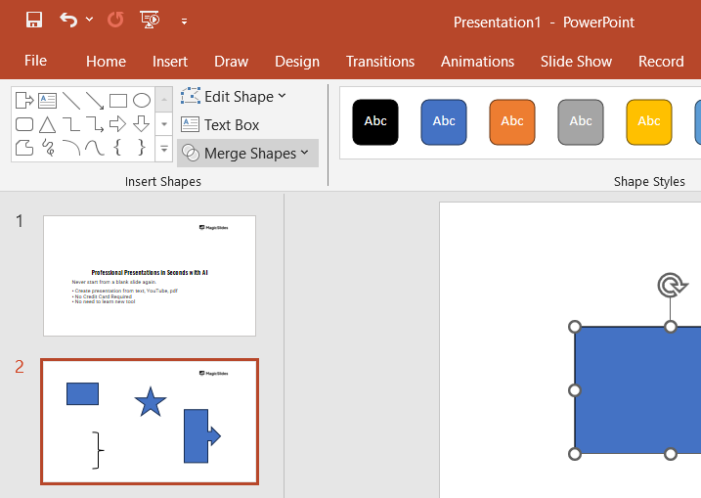Image resolution: width=701 pixels, height=498 pixels.
Task: Switch to the Design tab
Action: [297, 61]
